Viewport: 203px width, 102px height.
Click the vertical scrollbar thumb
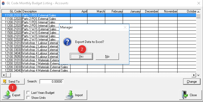(198, 16)
